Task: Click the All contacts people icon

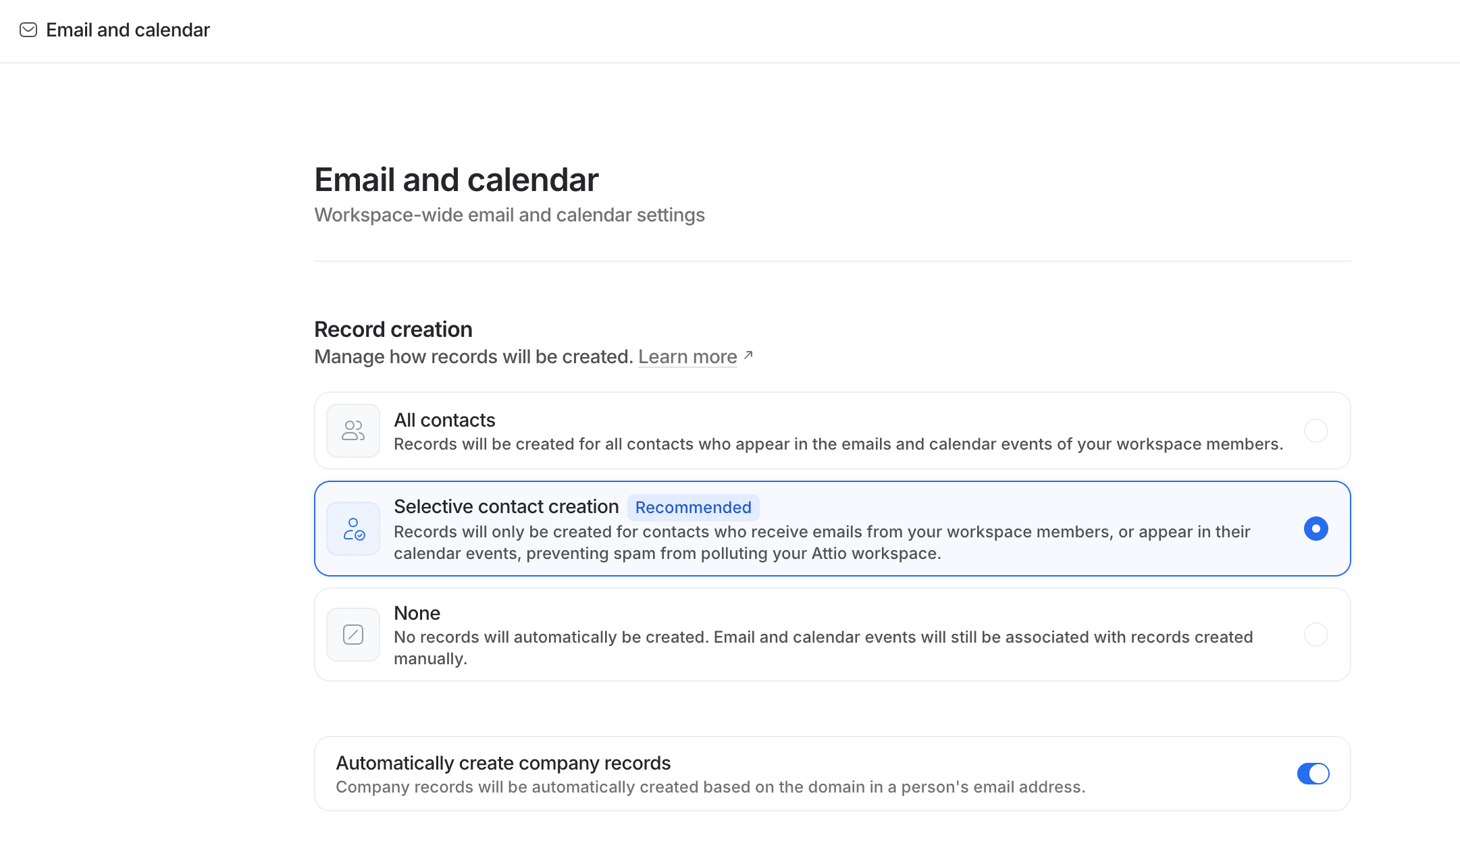Action: [353, 431]
